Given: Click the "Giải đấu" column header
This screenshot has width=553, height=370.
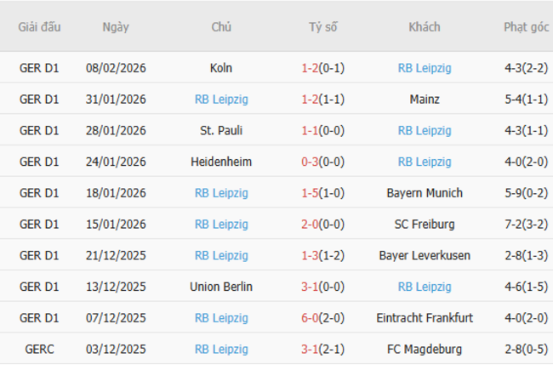Looking at the screenshot, I should point(39,26).
